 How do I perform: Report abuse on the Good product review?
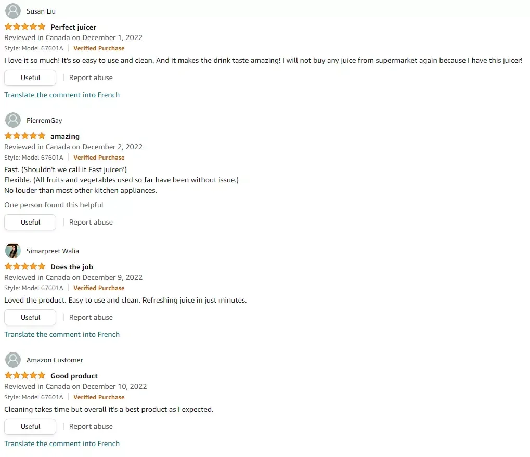(91, 426)
